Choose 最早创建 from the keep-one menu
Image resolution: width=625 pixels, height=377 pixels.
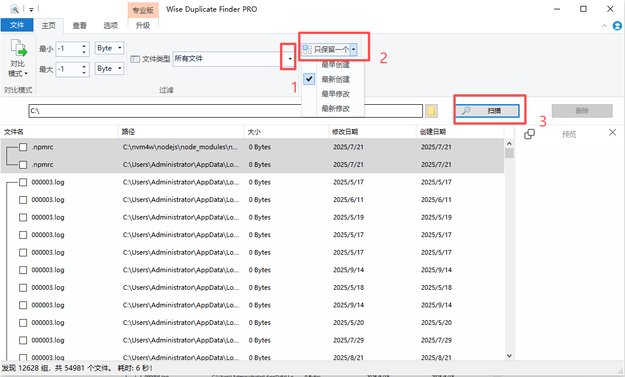[x=335, y=64]
